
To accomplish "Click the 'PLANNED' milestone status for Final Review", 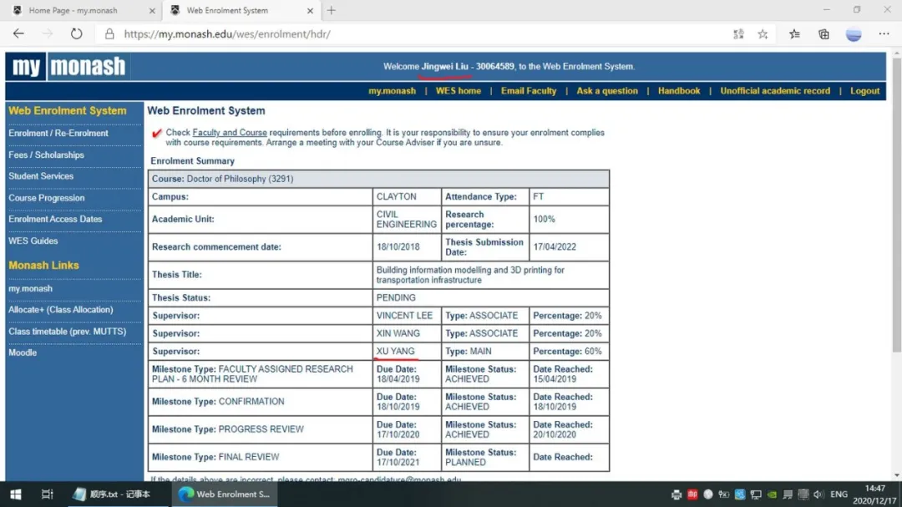I will pos(465,462).
